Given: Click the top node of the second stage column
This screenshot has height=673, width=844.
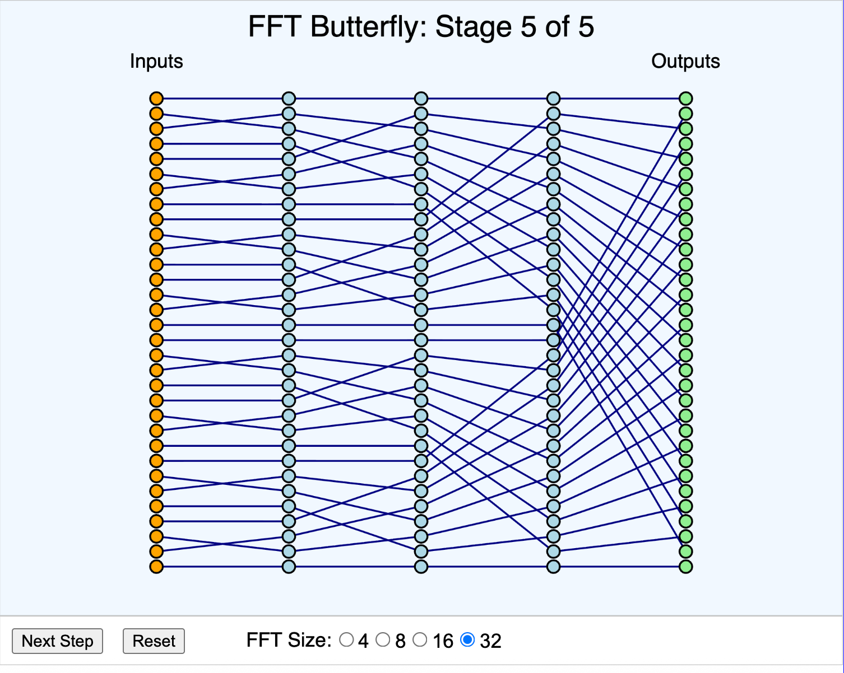Looking at the screenshot, I should click(x=289, y=98).
